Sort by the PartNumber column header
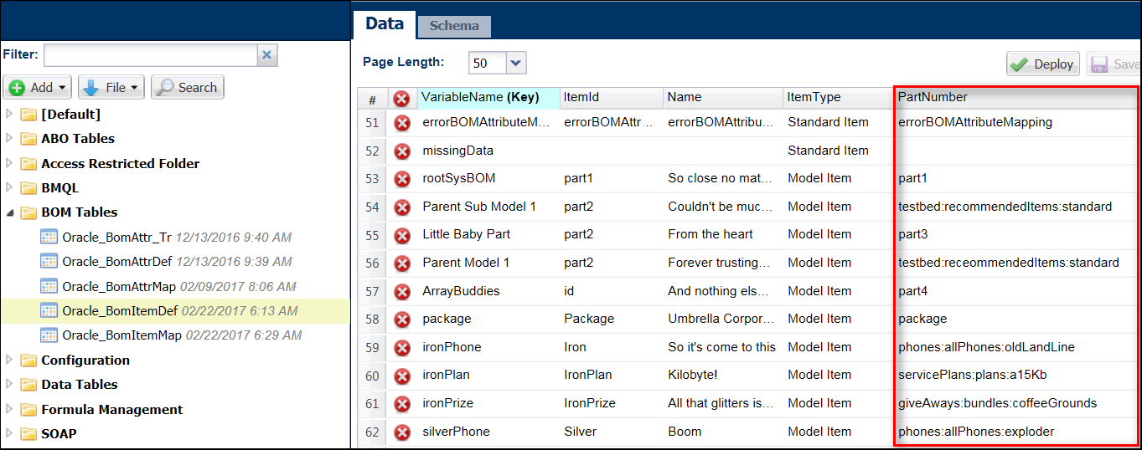 (x=1017, y=97)
